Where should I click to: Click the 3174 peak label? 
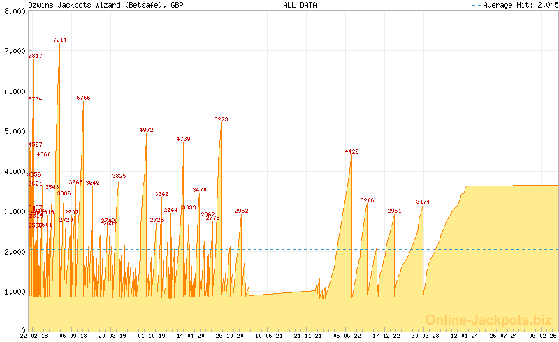click(423, 202)
